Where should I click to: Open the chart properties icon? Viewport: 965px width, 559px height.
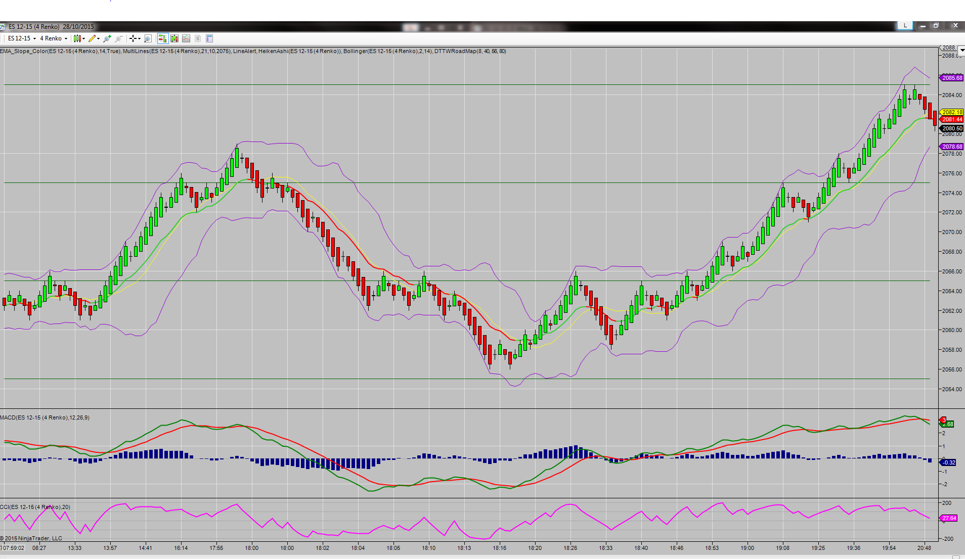209,38
